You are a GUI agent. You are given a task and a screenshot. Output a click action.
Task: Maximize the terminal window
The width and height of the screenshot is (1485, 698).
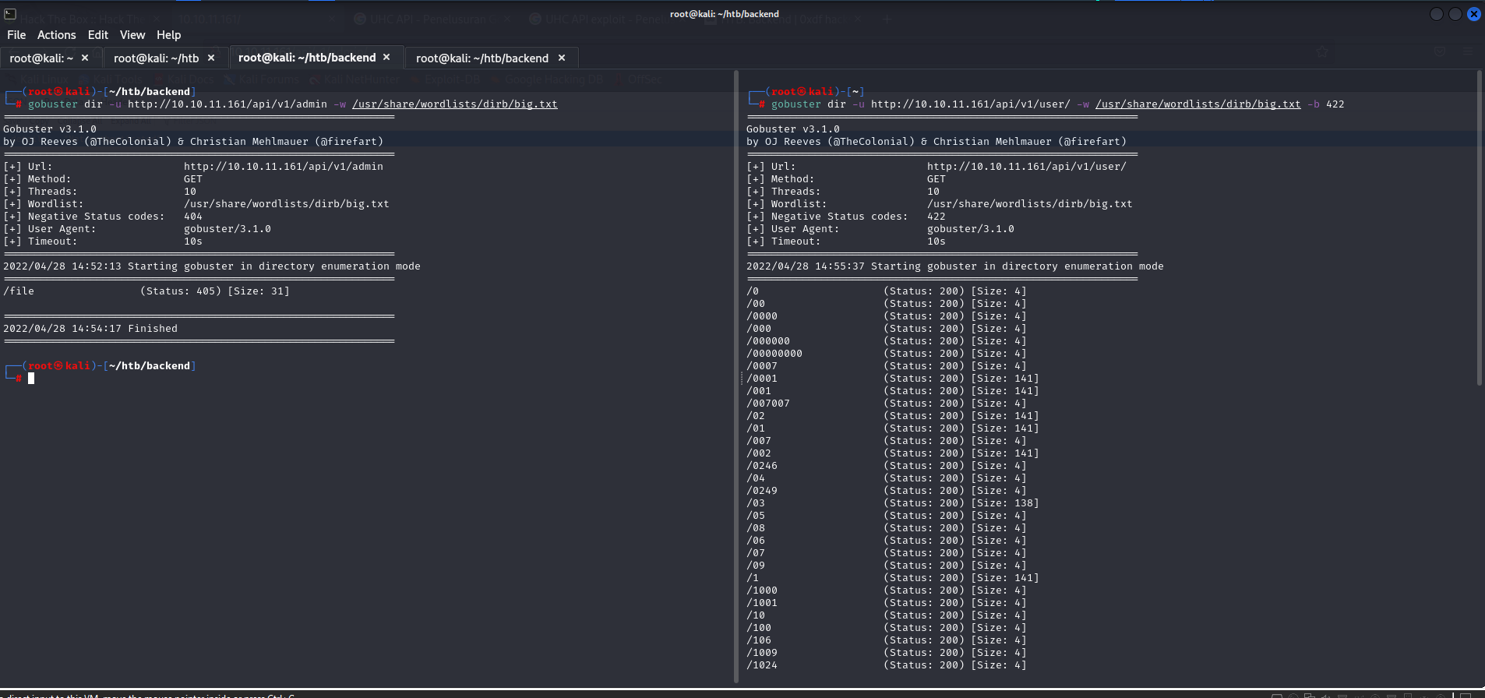[x=1455, y=14]
